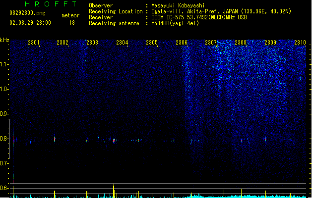Click the 1.0 kHz axis label

pyautogui.click(x=4, y=89)
